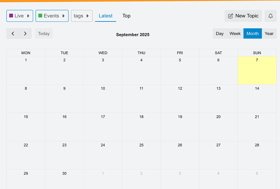The height and width of the screenshot is (189, 280).
Task: Click day 26 in the calendar
Action: pos(180,155)
